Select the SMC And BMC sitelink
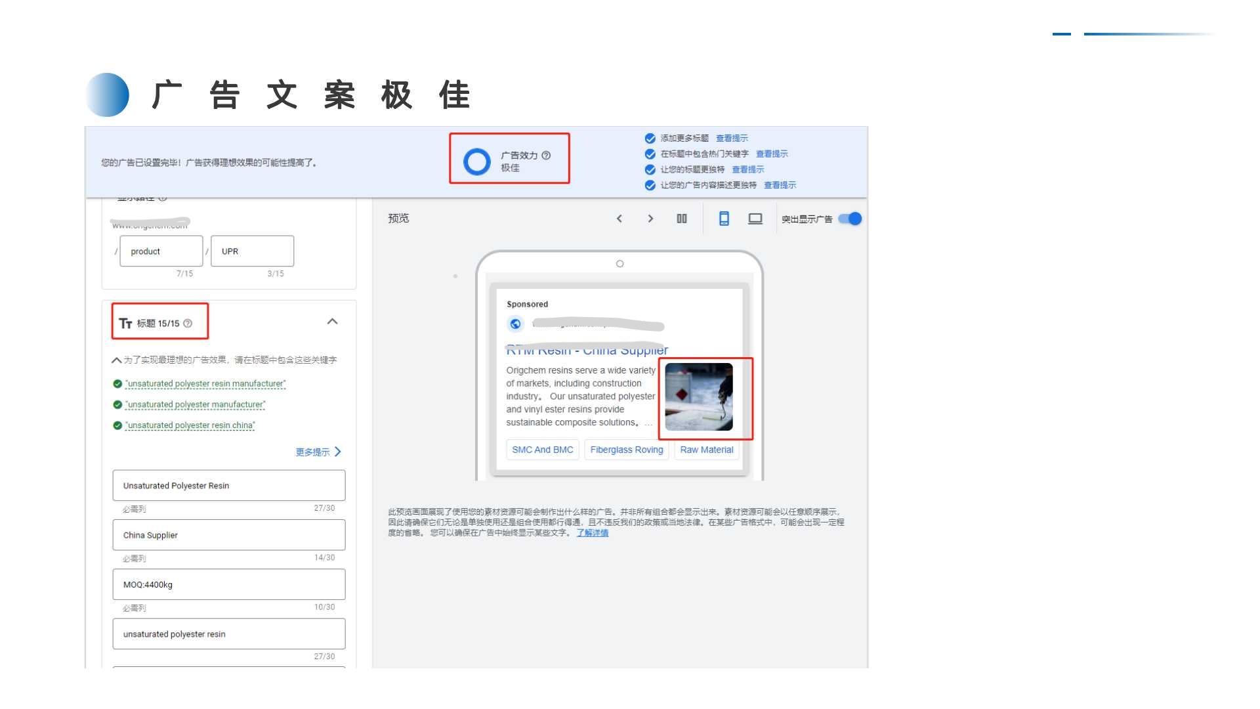Viewport: 1260px width, 709px height. point(542,450)
